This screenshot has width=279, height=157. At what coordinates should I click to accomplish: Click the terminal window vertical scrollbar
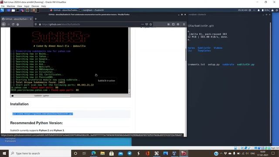[x=270, y=82]
